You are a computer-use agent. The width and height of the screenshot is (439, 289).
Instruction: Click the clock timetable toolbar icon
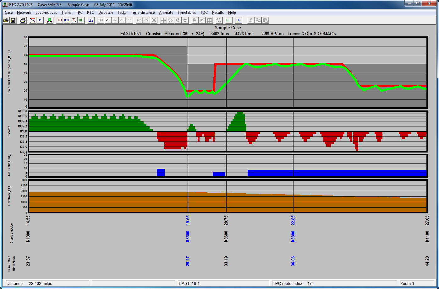(74, 20)
